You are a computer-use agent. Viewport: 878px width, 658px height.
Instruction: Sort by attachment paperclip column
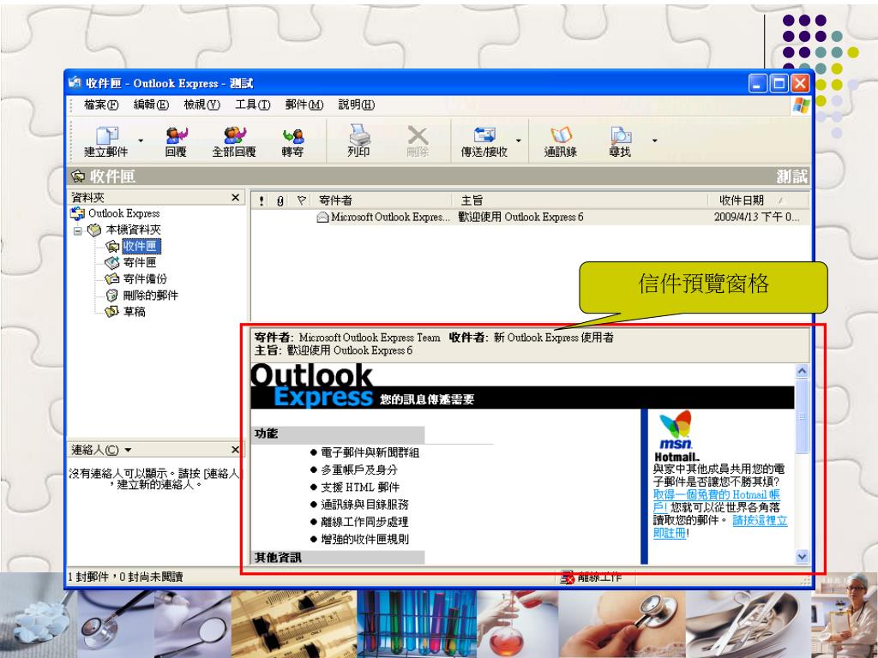pyautogui.click(x=280, y=200)
